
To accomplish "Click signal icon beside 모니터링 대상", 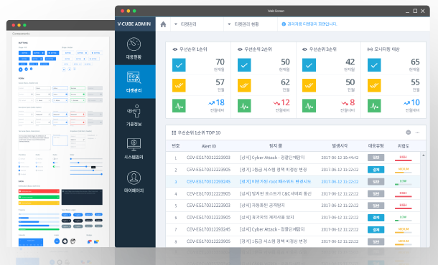I will click(370, 49).
